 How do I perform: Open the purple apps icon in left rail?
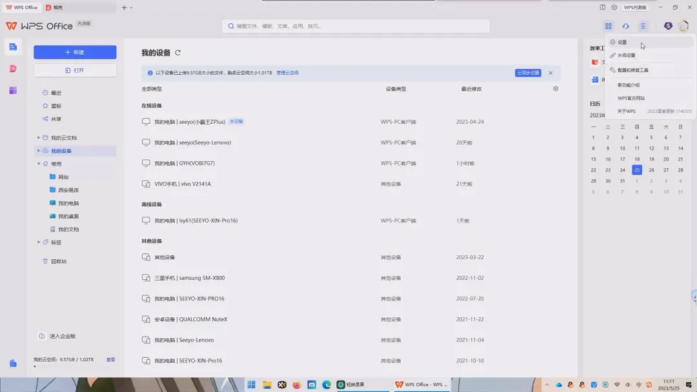point(13,90)
